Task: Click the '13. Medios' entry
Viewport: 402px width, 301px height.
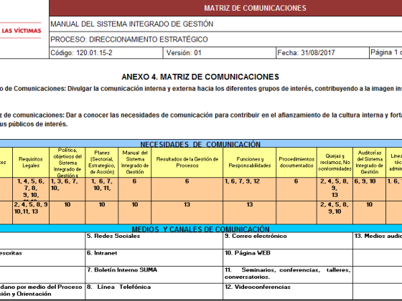Action: coord(378,241)
